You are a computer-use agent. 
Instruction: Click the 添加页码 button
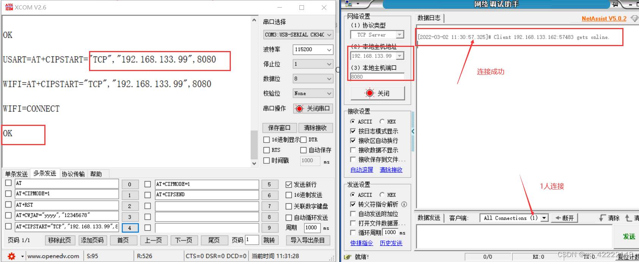pos(92,240)
